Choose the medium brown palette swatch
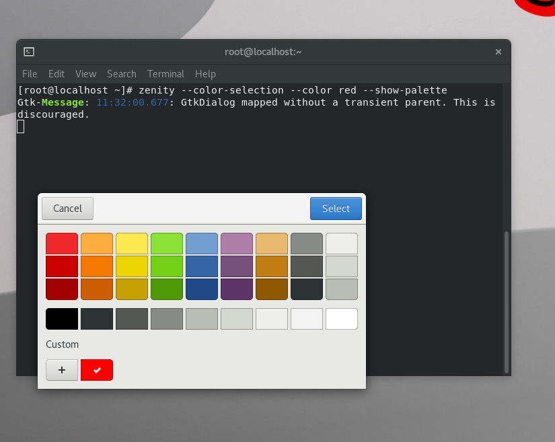 tap(272, 266)
